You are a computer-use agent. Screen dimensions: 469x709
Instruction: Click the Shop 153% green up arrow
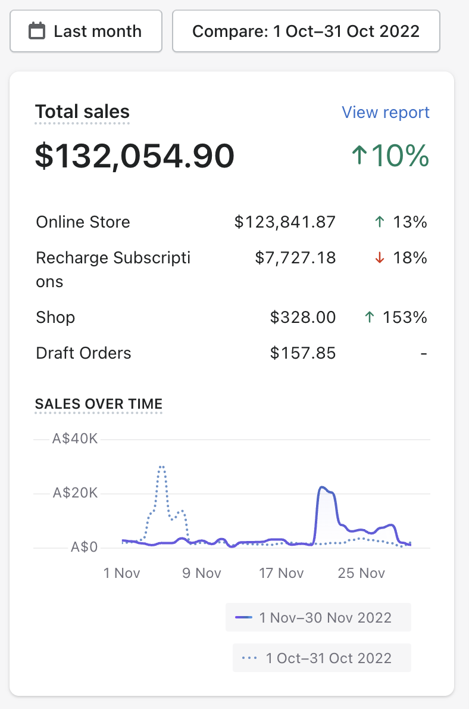tap(369, 318)
